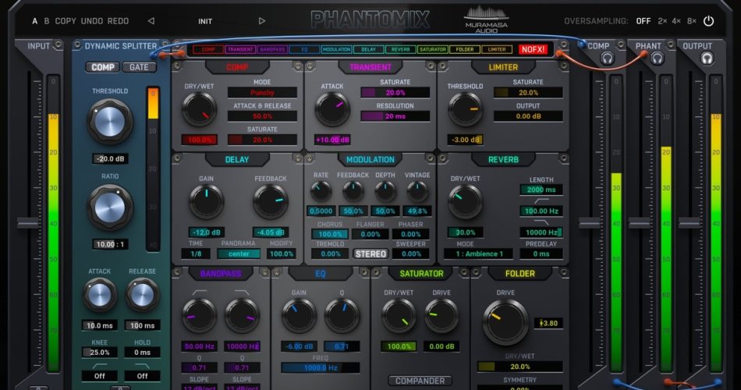Image resolution: width=741 pixels, height=390 pixels.
Task: Open the Comp Mode 'Punchy' selector
Action: 262,93
